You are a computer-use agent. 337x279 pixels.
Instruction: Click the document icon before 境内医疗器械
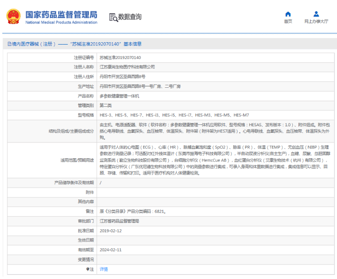click(x=9, y=44)
